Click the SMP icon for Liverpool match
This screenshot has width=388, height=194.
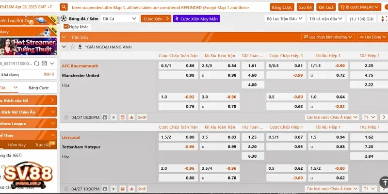point(142,189)
